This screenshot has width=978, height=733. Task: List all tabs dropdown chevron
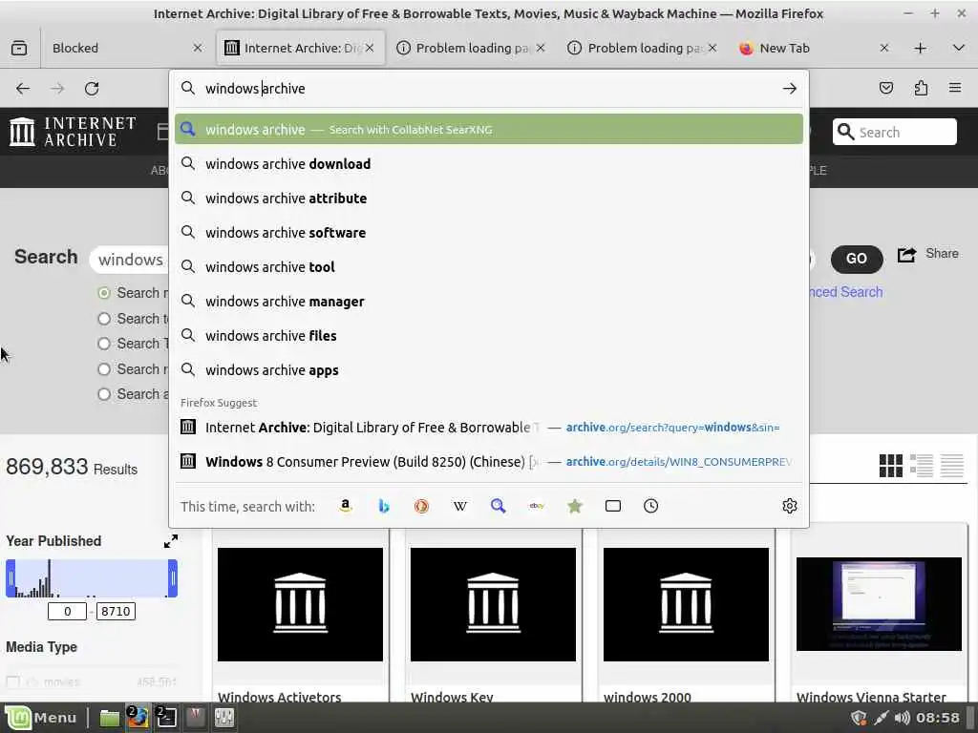click(959, 48)
